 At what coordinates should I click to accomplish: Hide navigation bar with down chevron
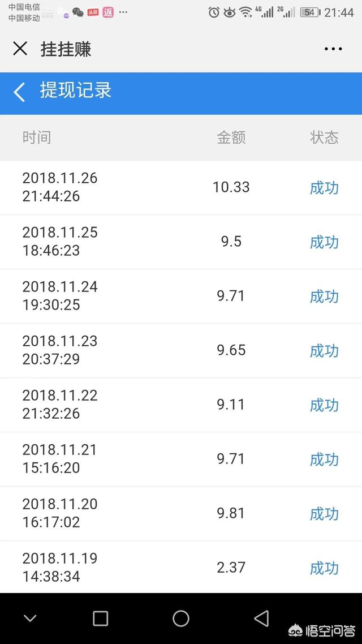click(31, 619)
